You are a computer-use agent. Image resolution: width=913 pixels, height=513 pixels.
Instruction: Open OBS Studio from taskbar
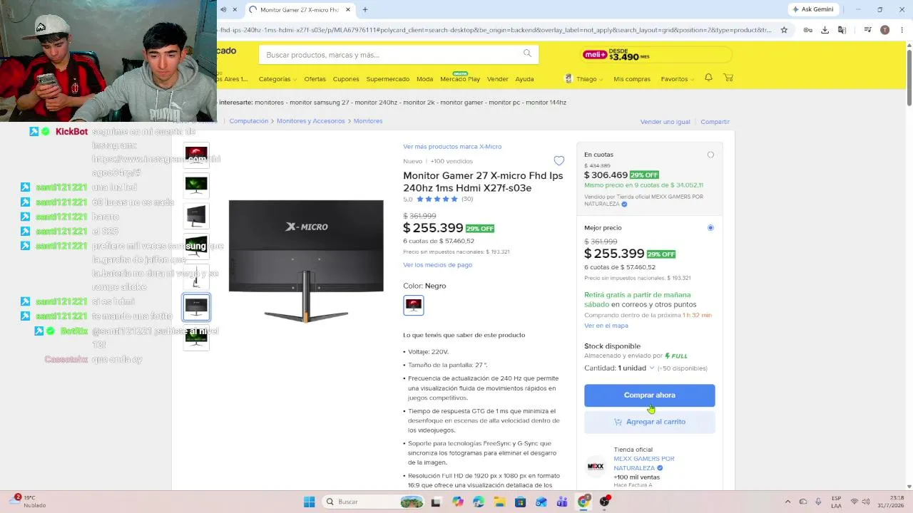click(x=605, y=502)
